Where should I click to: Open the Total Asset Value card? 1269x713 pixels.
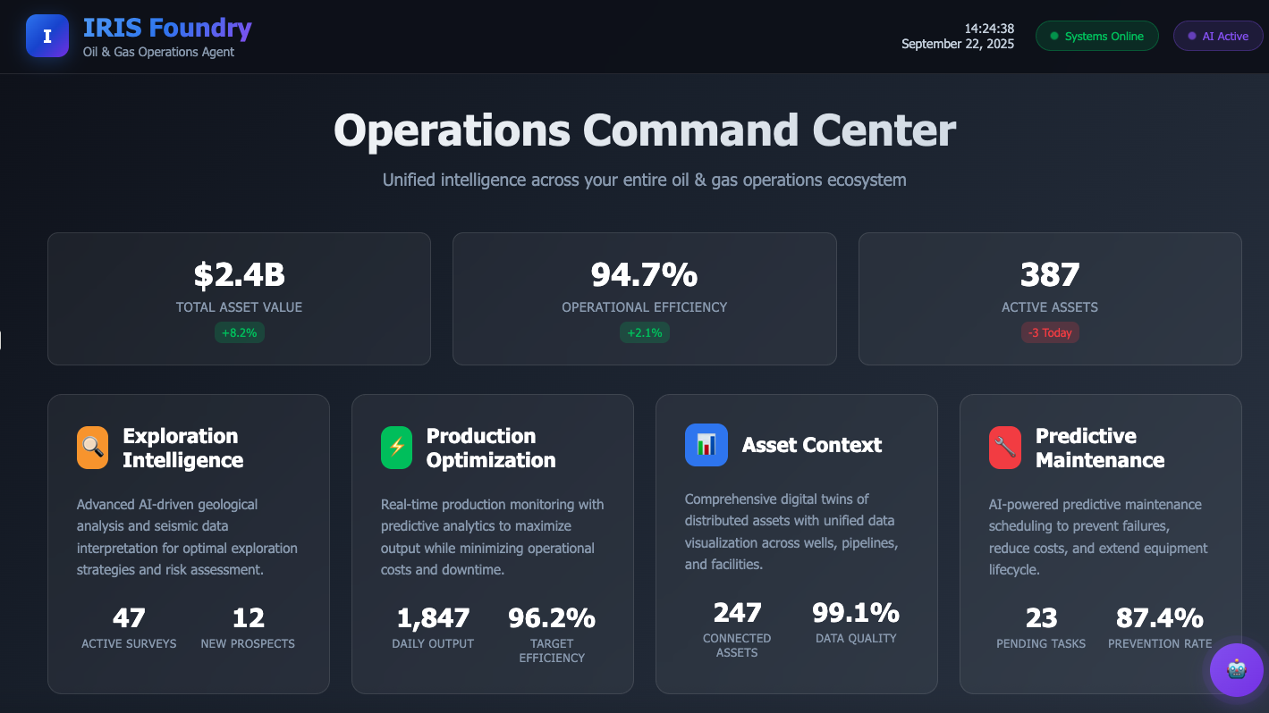[x=239, y=298]
